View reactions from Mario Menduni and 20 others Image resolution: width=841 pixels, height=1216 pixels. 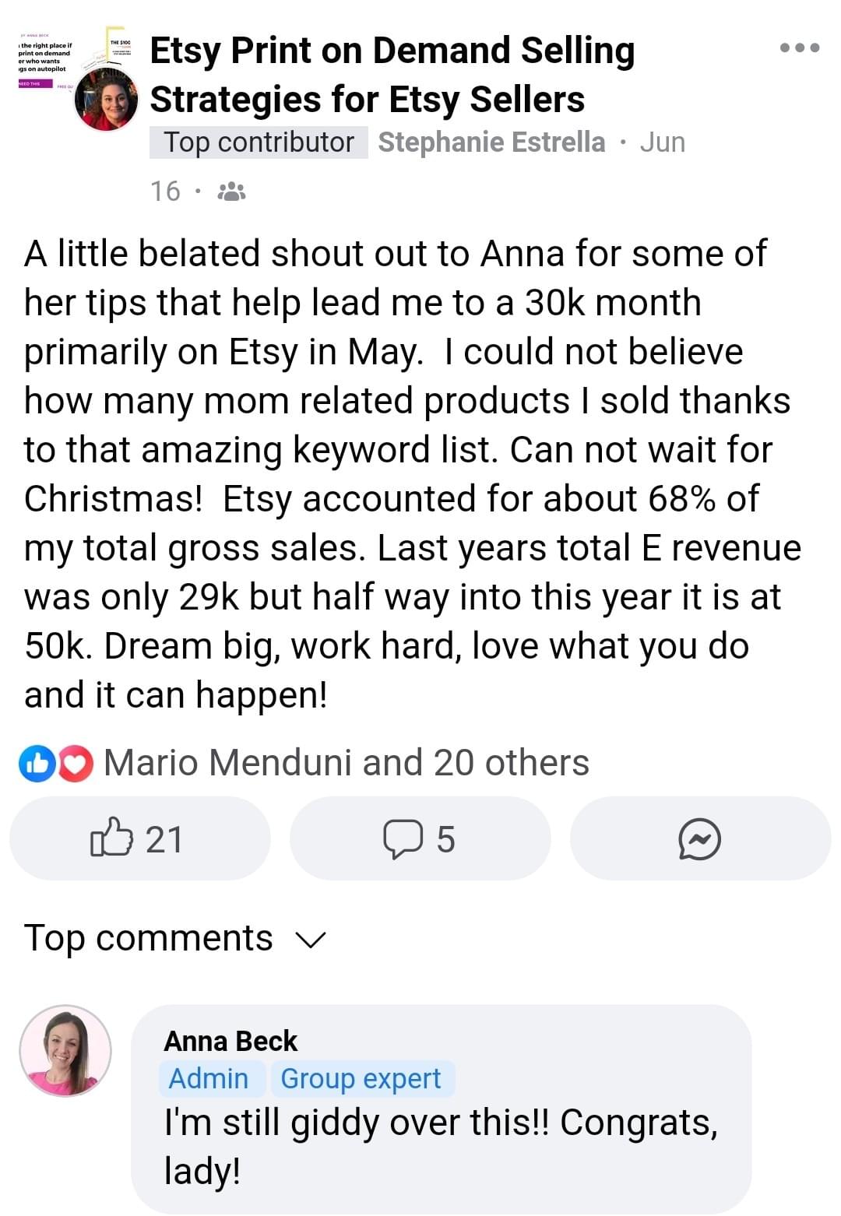[346, 763]
